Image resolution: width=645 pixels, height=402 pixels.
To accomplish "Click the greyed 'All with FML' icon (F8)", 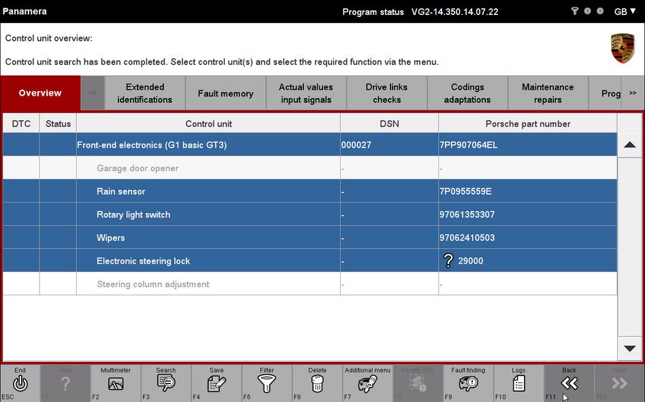I will tap(418, 384).
